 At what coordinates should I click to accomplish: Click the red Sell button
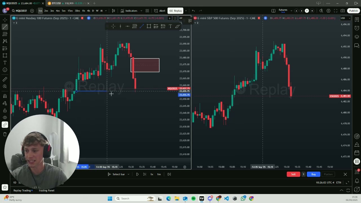pos(293,174)
